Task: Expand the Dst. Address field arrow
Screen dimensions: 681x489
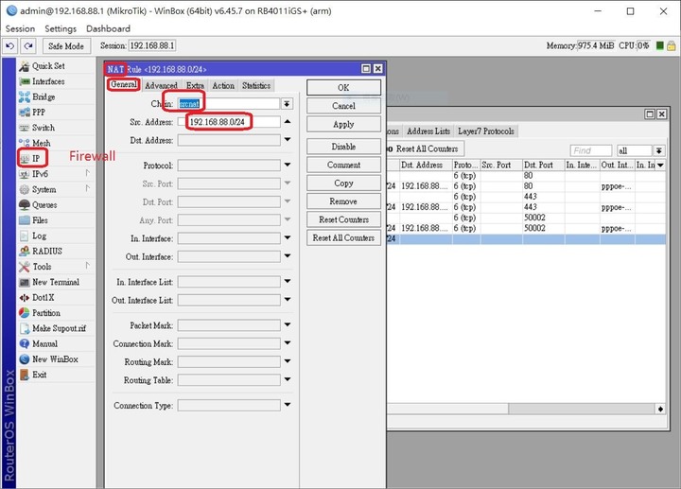Action: click(288, 140)
